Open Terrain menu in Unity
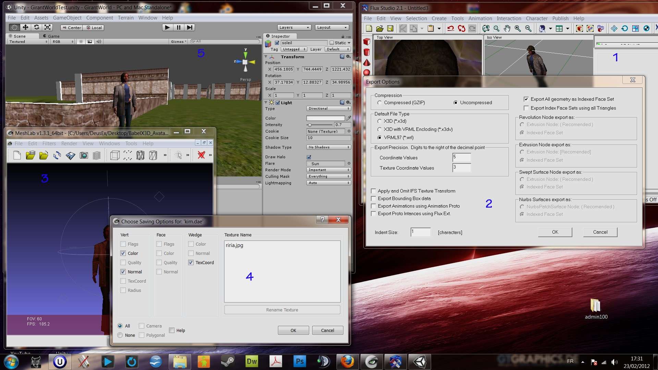658x370 pixels. tap(126, 18)
